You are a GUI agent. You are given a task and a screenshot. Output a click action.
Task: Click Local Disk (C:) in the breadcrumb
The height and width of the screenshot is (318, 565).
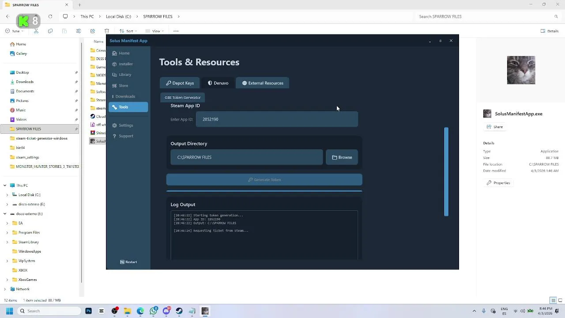[118, 16]
